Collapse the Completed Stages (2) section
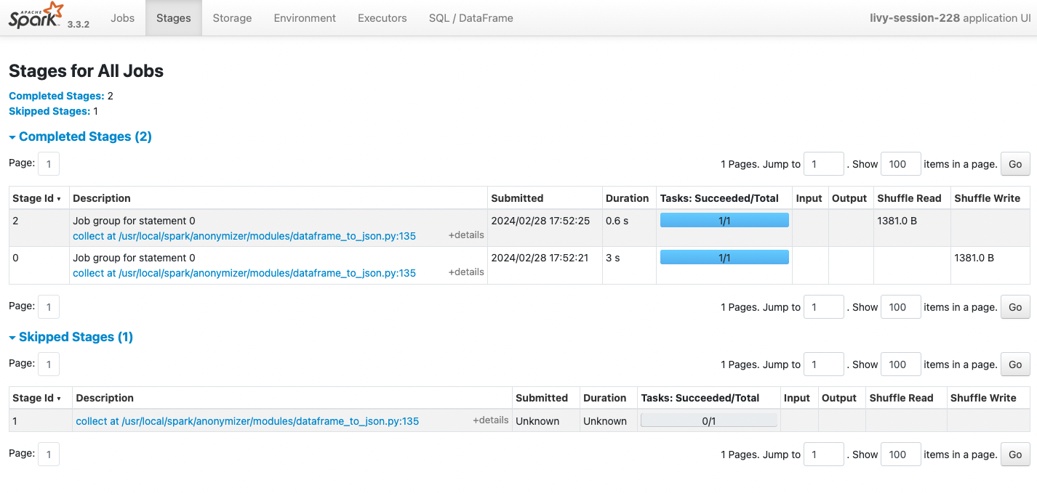This screenshot has height=493, width=1037. pyautogui.click(x=80, y=137)
